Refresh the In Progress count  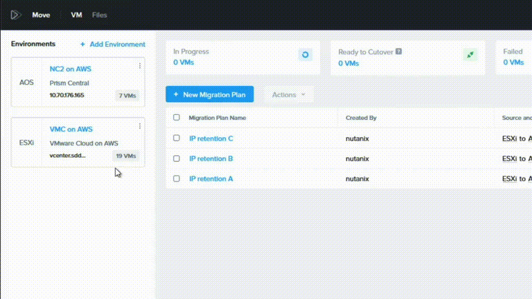tap(305, 54)
